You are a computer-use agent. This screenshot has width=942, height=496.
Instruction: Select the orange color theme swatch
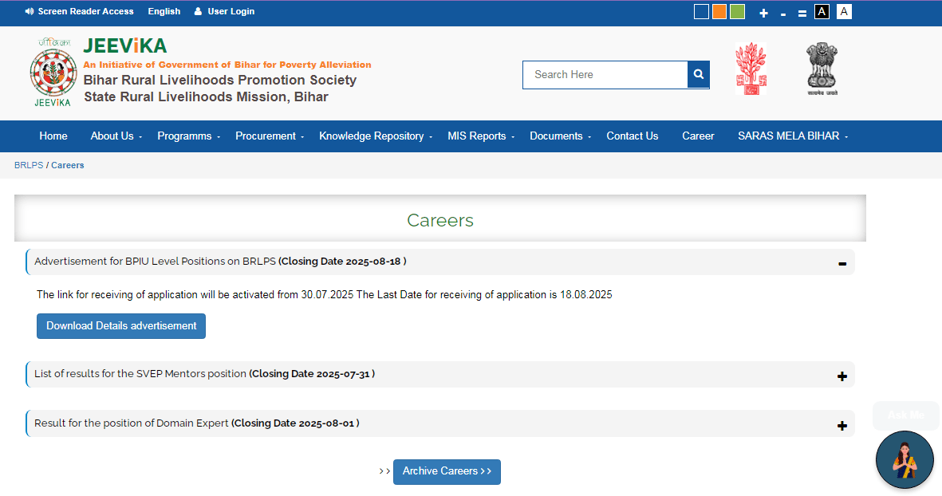pyautogui.click(x=719, y=11)
